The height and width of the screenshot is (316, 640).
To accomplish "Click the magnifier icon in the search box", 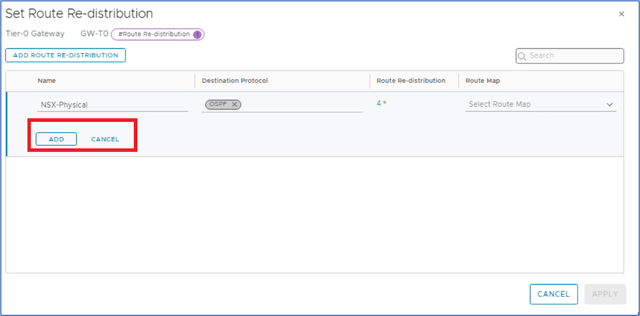I will tap(522, 55).
